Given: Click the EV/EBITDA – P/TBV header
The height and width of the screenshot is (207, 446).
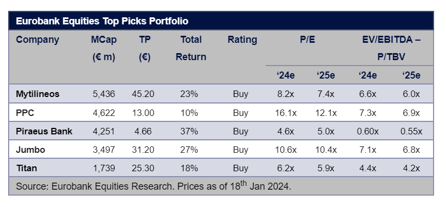Looking at the screenshot, I should [391, 48].
